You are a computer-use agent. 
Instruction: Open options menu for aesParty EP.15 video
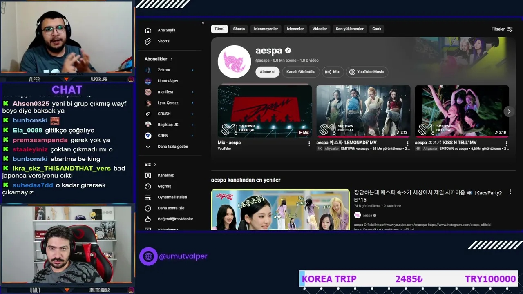pos(510,192)
